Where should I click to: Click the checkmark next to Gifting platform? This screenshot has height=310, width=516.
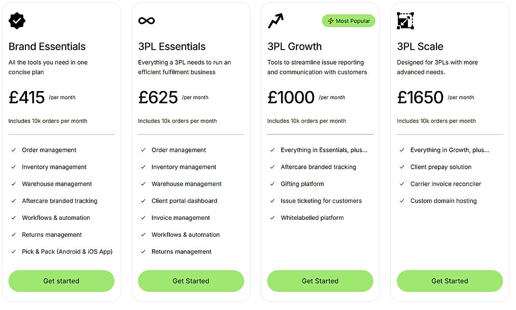point(272,184)
